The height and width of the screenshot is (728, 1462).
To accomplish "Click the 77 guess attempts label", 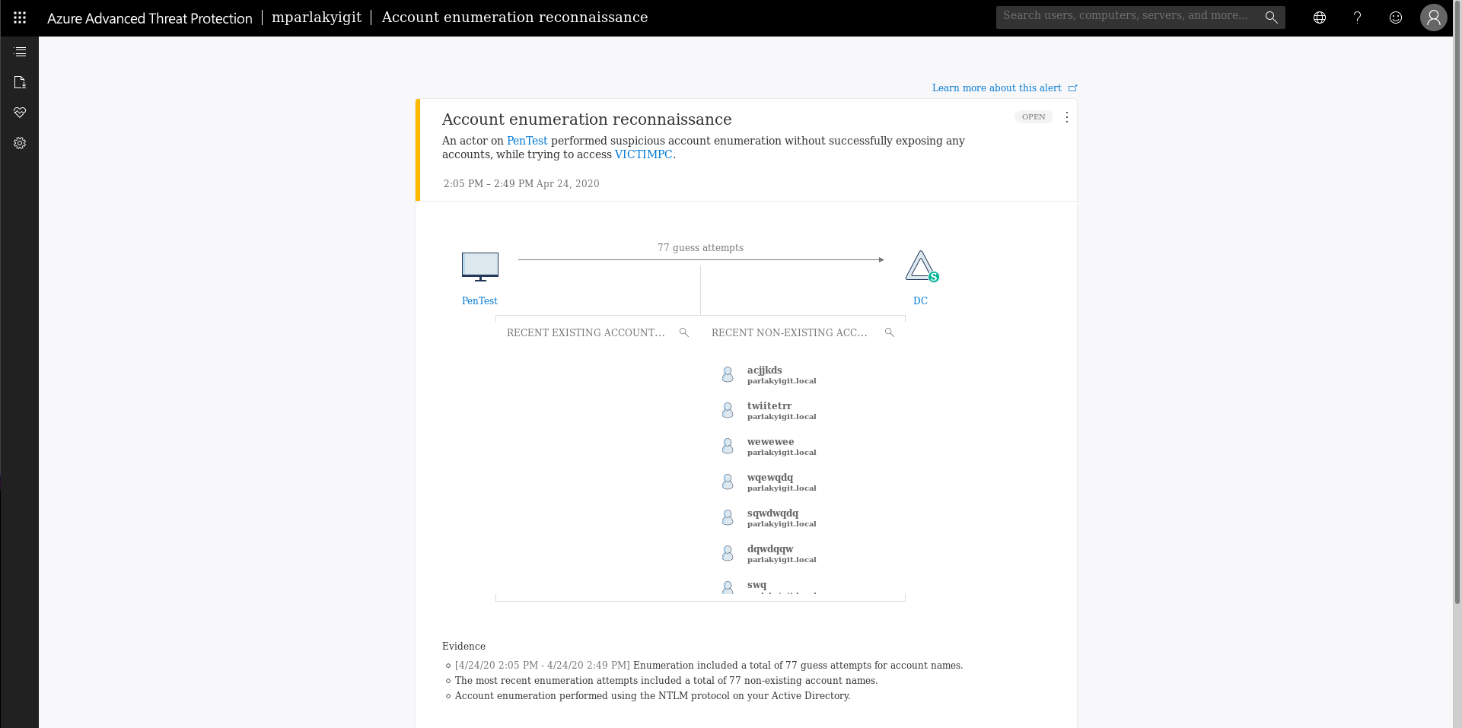I will click(700, 248).
